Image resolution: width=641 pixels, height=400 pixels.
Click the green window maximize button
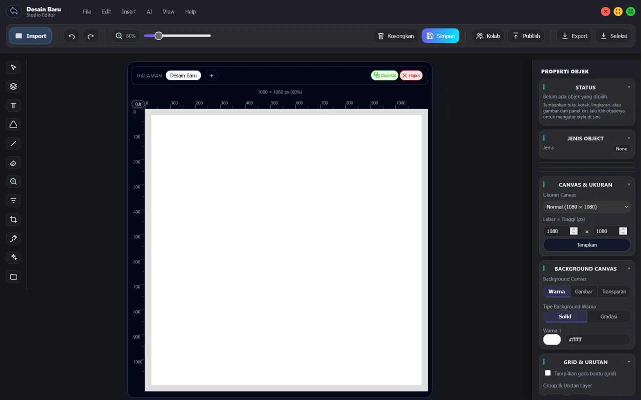(630, 11)
